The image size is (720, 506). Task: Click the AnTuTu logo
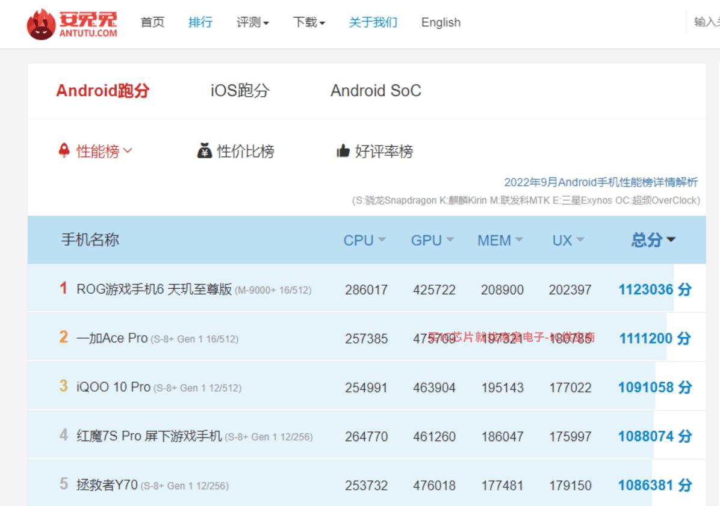(x=72, y=23)
